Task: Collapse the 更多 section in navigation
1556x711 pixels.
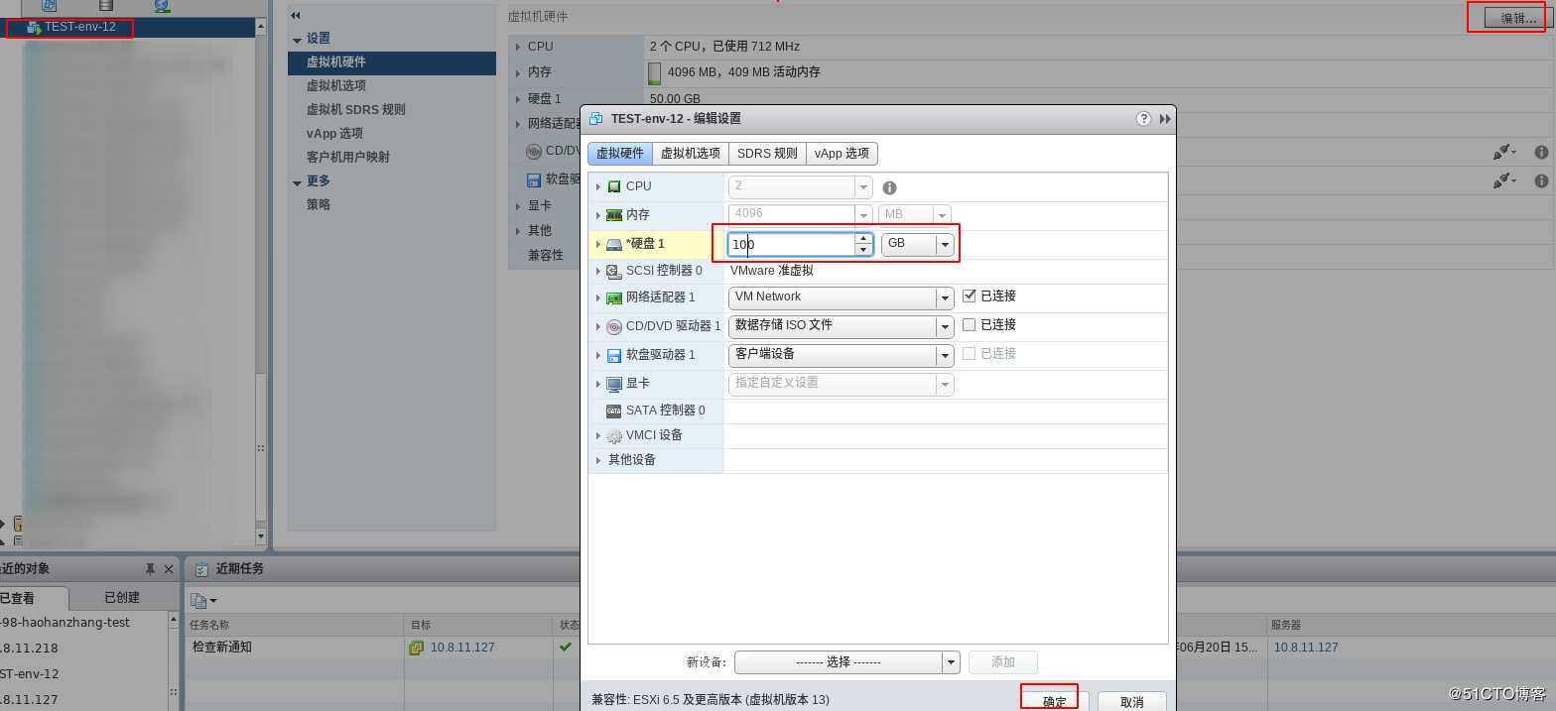Action: 298,182
